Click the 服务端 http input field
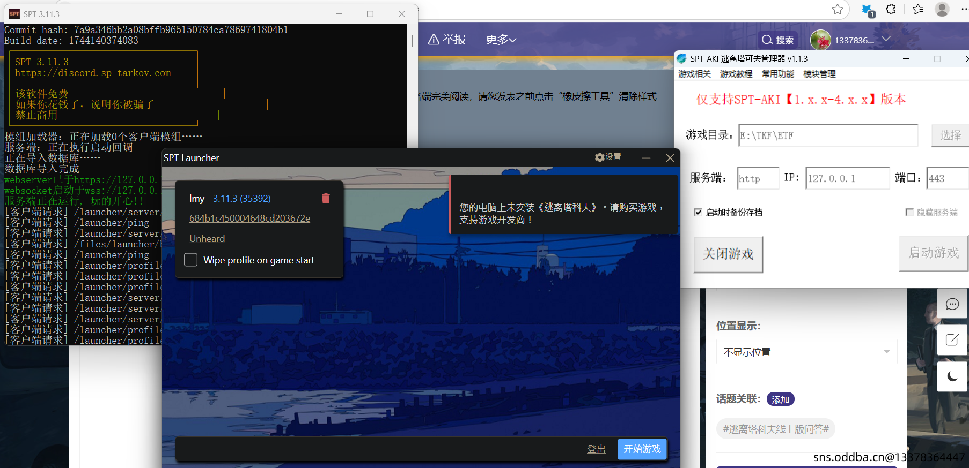This screenshot has width=969, height=468. pyautogui.click(x=758, y=178)
